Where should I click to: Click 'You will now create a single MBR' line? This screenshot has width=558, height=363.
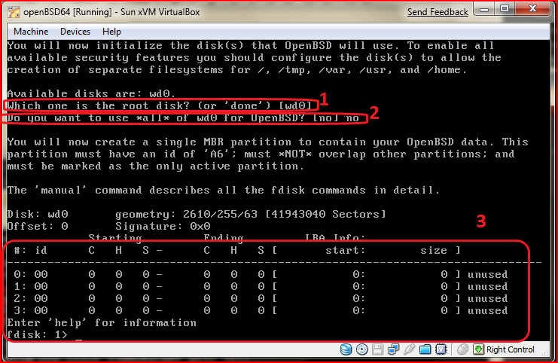267,142
